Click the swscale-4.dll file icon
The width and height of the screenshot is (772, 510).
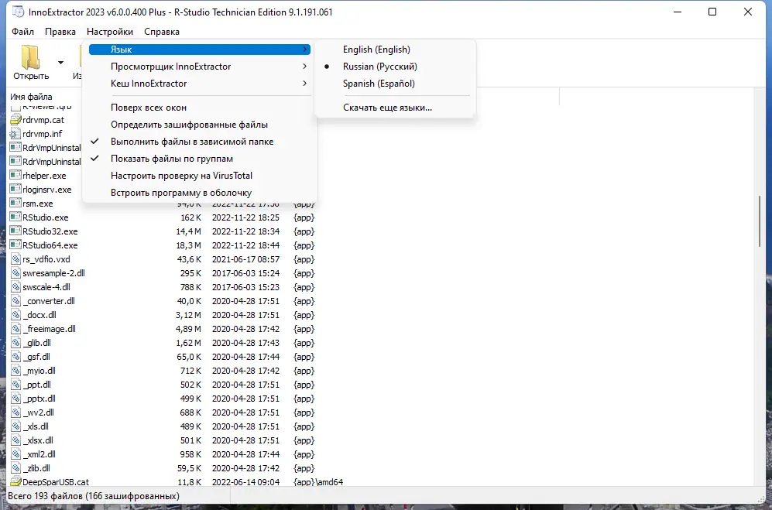15,286
